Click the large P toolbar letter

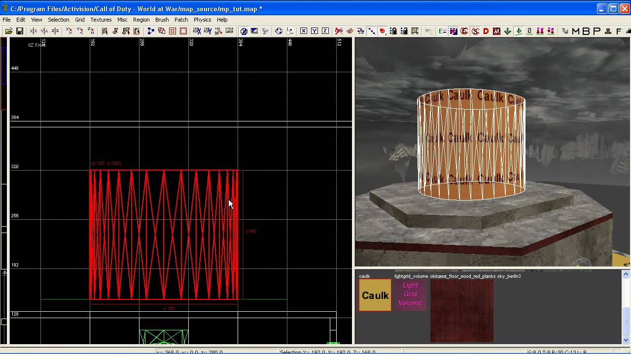[597, 31]
